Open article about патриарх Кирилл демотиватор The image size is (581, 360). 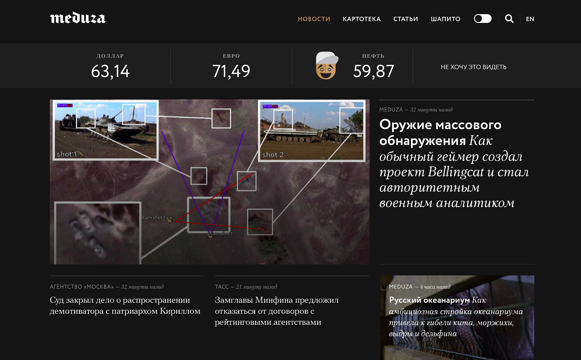125,306
